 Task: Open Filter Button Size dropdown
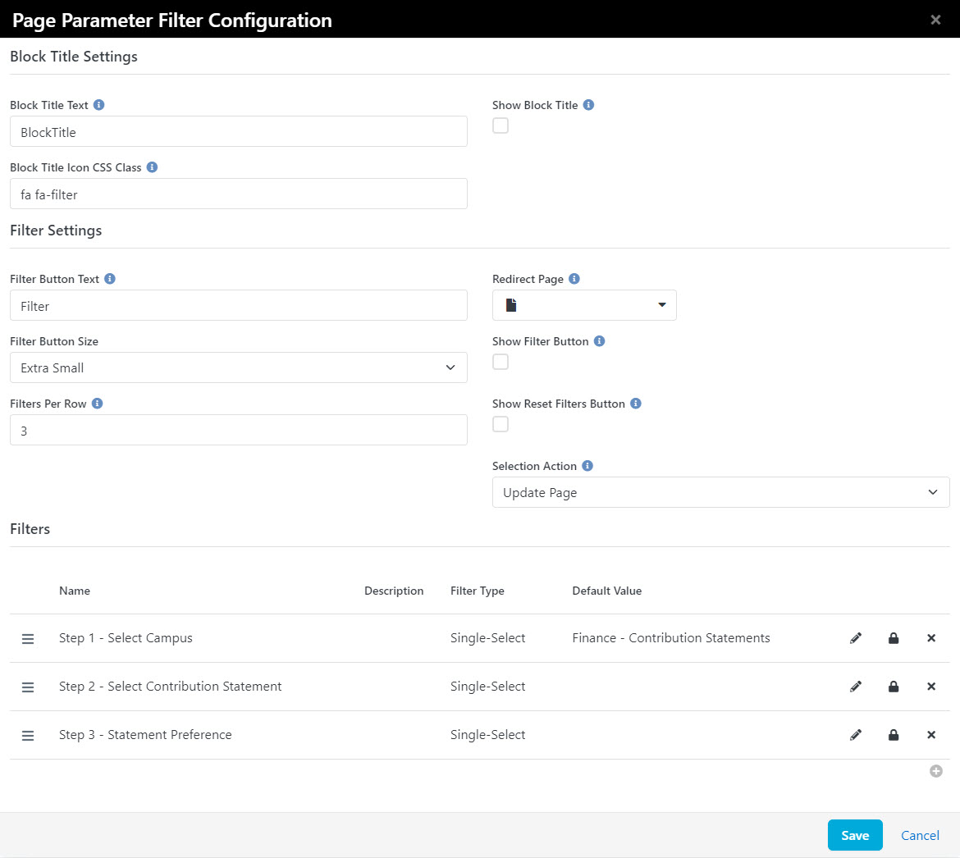click(x=238, y=367)
